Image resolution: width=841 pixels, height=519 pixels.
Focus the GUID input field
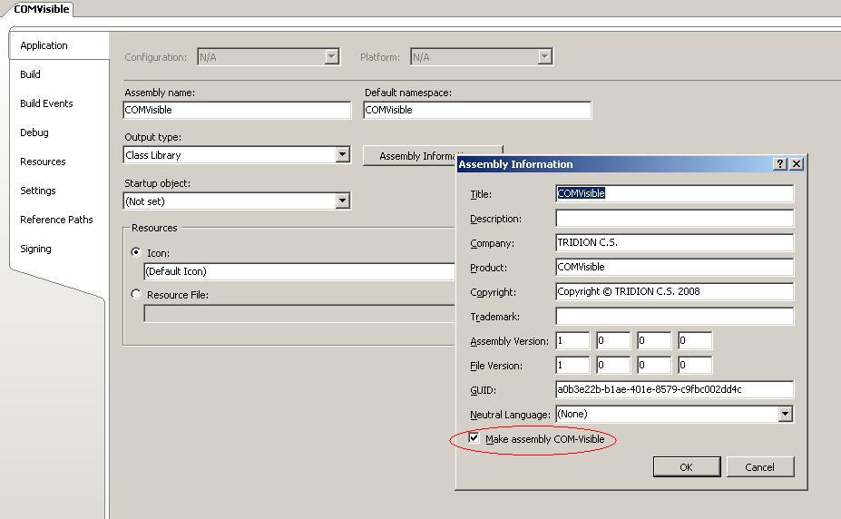click(674, 389)
